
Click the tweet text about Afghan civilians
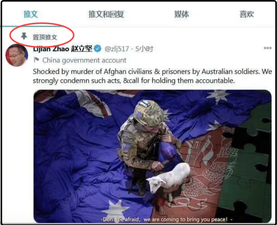click(152, 76)
